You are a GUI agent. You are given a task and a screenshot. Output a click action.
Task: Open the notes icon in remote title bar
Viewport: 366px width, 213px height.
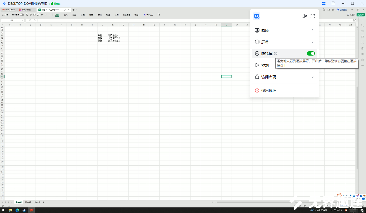pos(333,3)
